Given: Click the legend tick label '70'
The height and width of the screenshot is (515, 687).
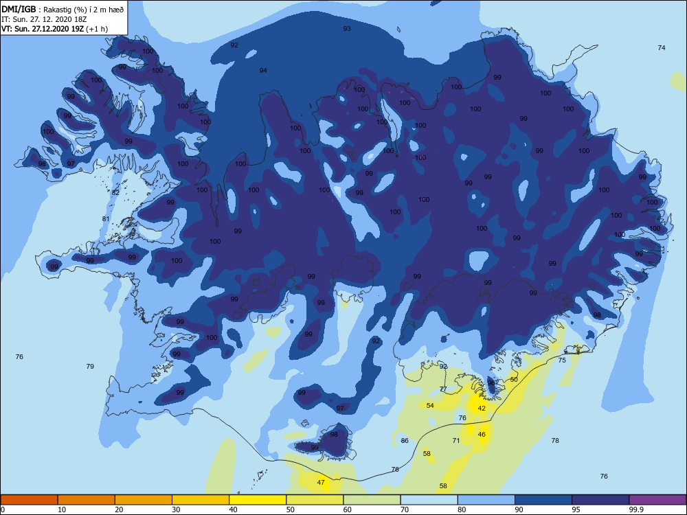Looking at the screenshot, I should pyautogui.click(x=405, y=510).
